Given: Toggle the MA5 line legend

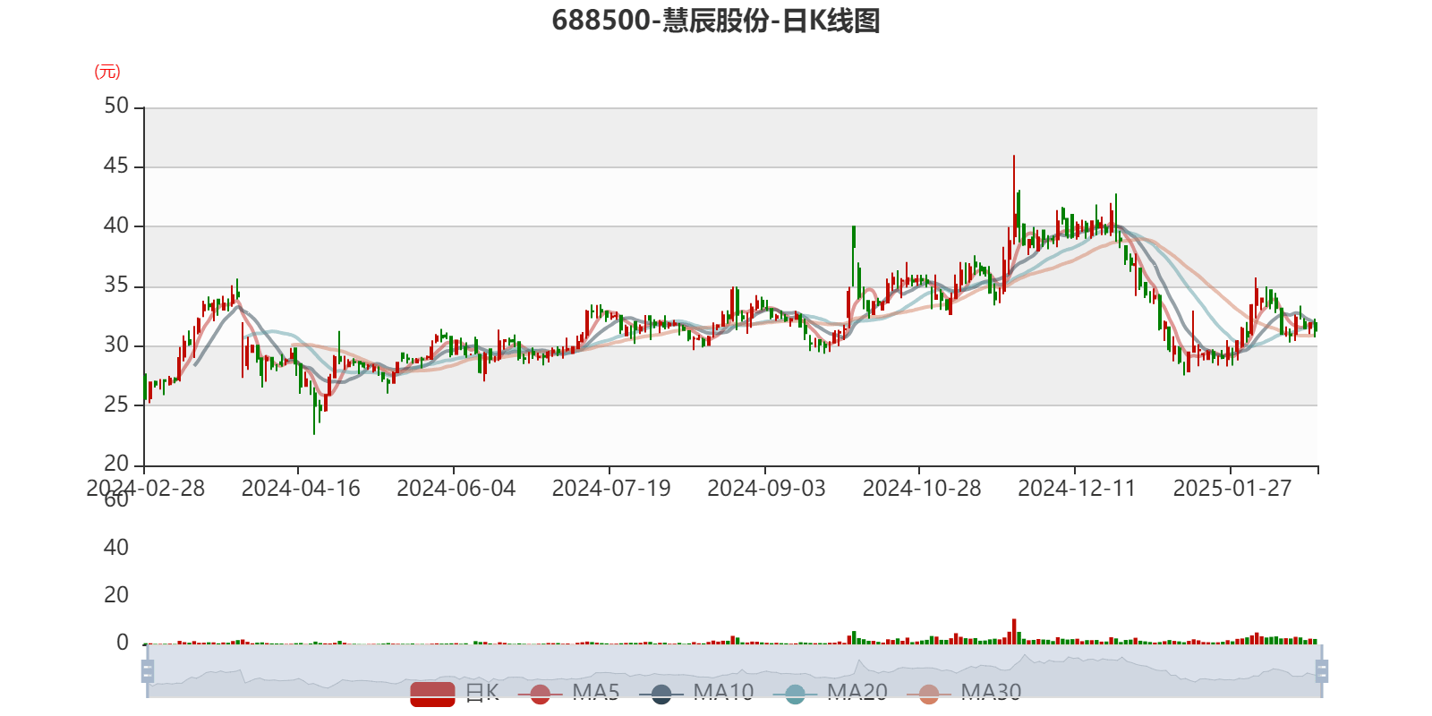Looking at the screenshot, I should [x=568, y=693].
